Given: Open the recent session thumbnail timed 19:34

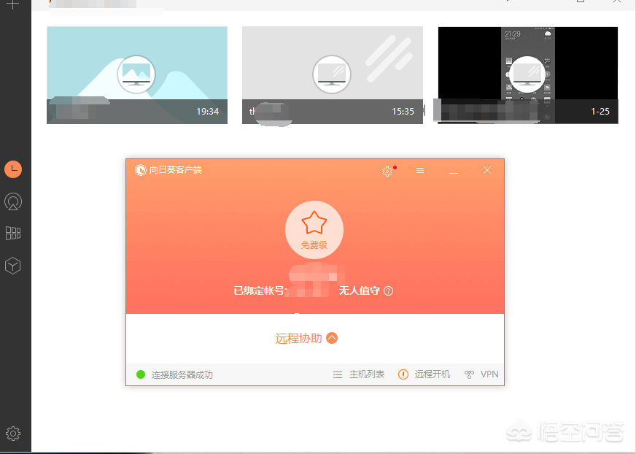Looking at the screenshot, I should click(137, 75).
